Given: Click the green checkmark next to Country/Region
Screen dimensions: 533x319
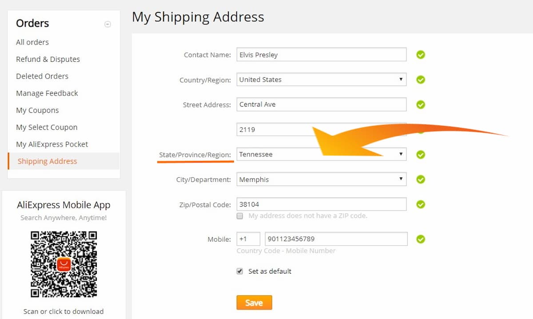Looking at the screenshot, I should coord(421,80).
